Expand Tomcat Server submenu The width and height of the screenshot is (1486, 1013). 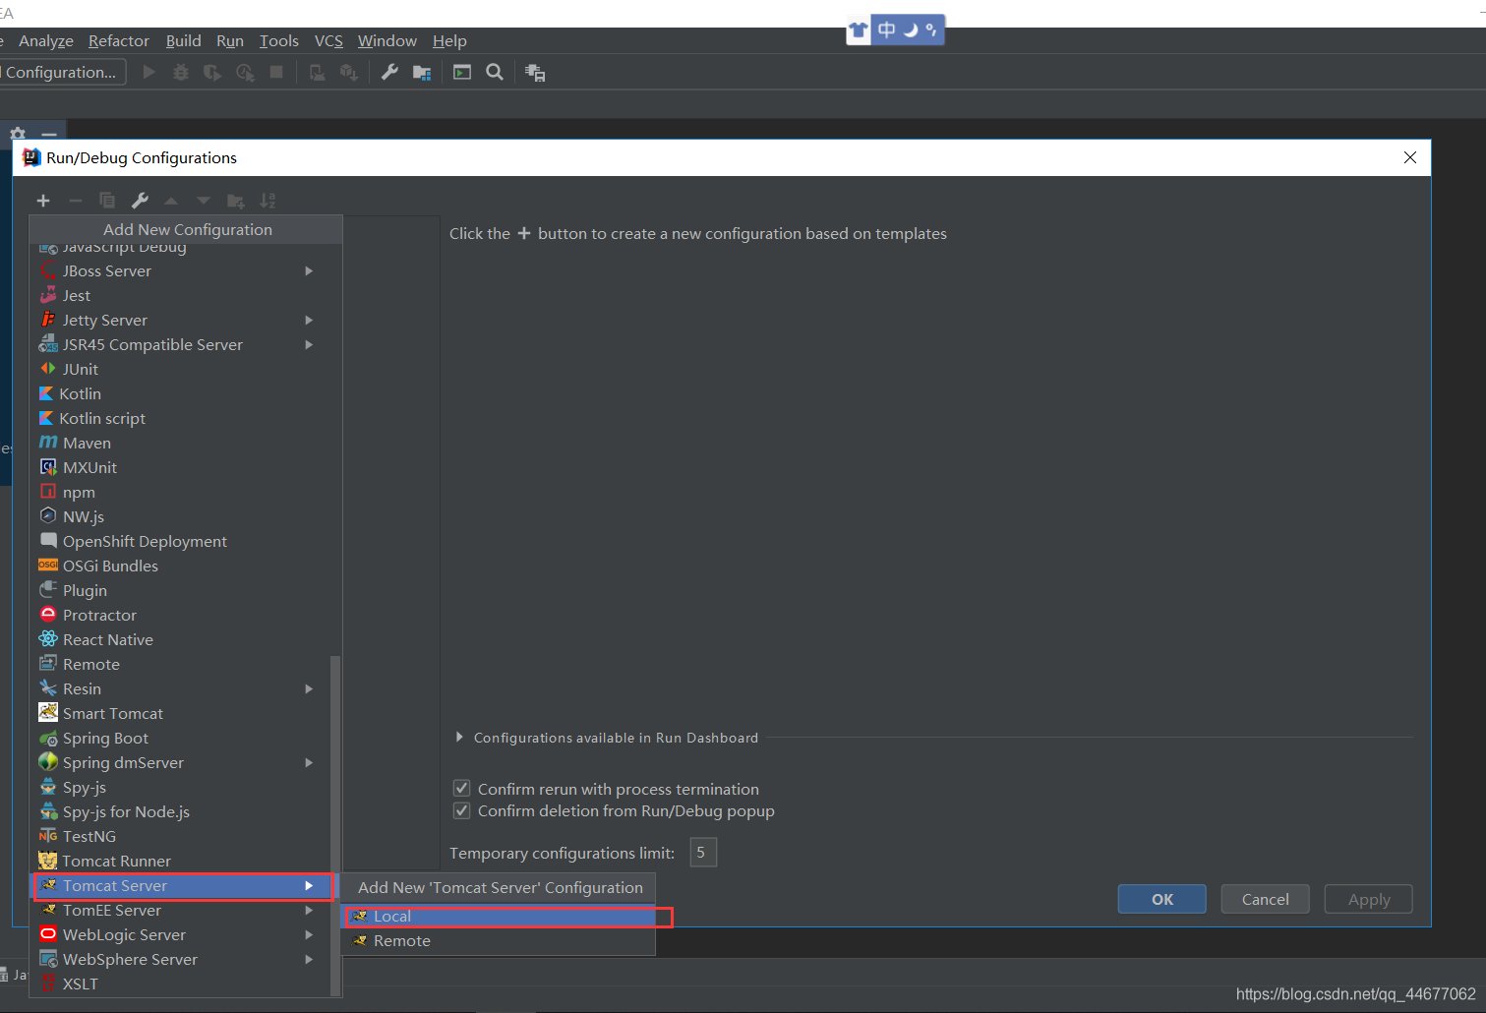coord(309,885)
